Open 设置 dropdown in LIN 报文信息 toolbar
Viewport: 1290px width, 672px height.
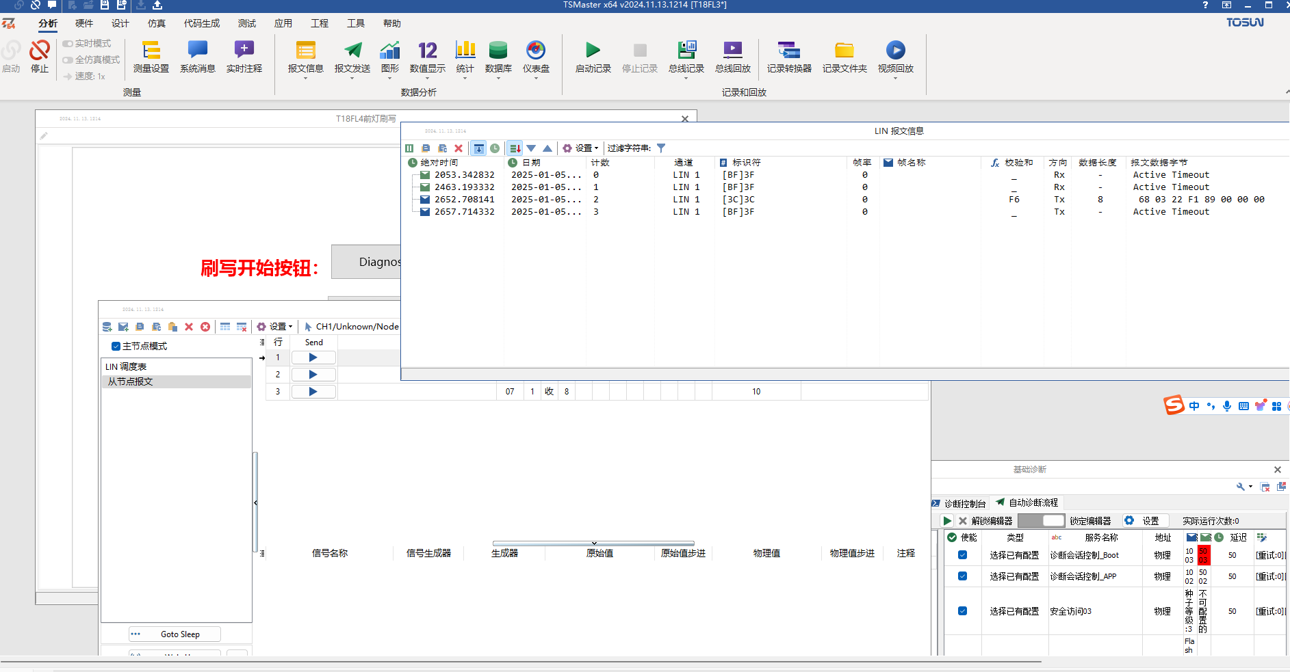580,148
